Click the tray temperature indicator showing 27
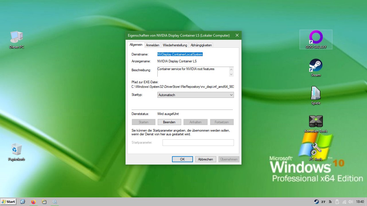 [x=323, y=202]
